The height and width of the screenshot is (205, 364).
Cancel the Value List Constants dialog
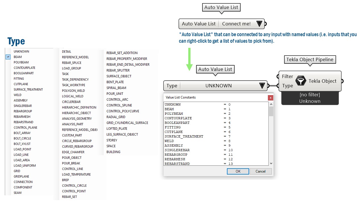tap(260, 171)
